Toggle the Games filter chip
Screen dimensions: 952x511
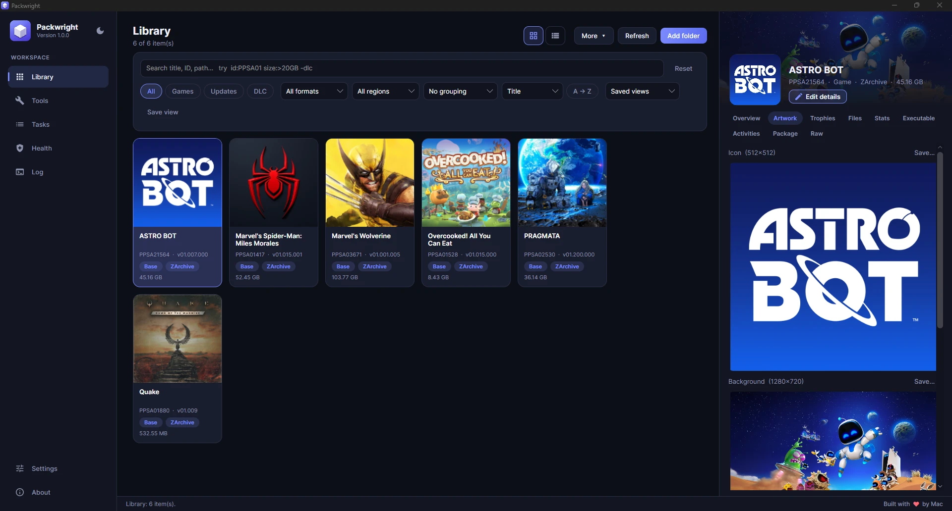(x=182, y=91)
